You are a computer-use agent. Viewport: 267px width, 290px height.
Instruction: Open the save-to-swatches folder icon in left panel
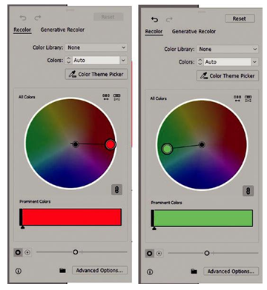point(62,270)
